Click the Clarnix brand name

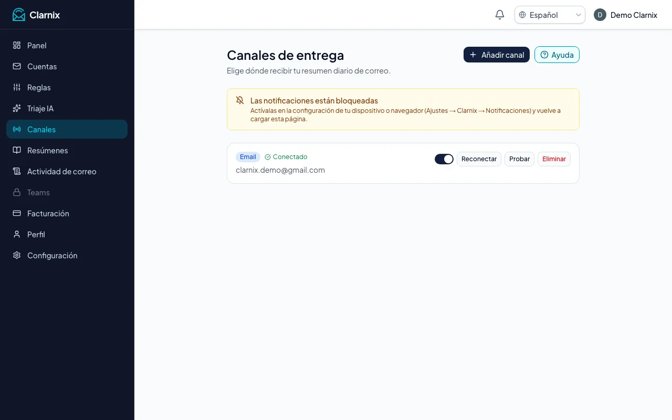click(x=45, y=15)
